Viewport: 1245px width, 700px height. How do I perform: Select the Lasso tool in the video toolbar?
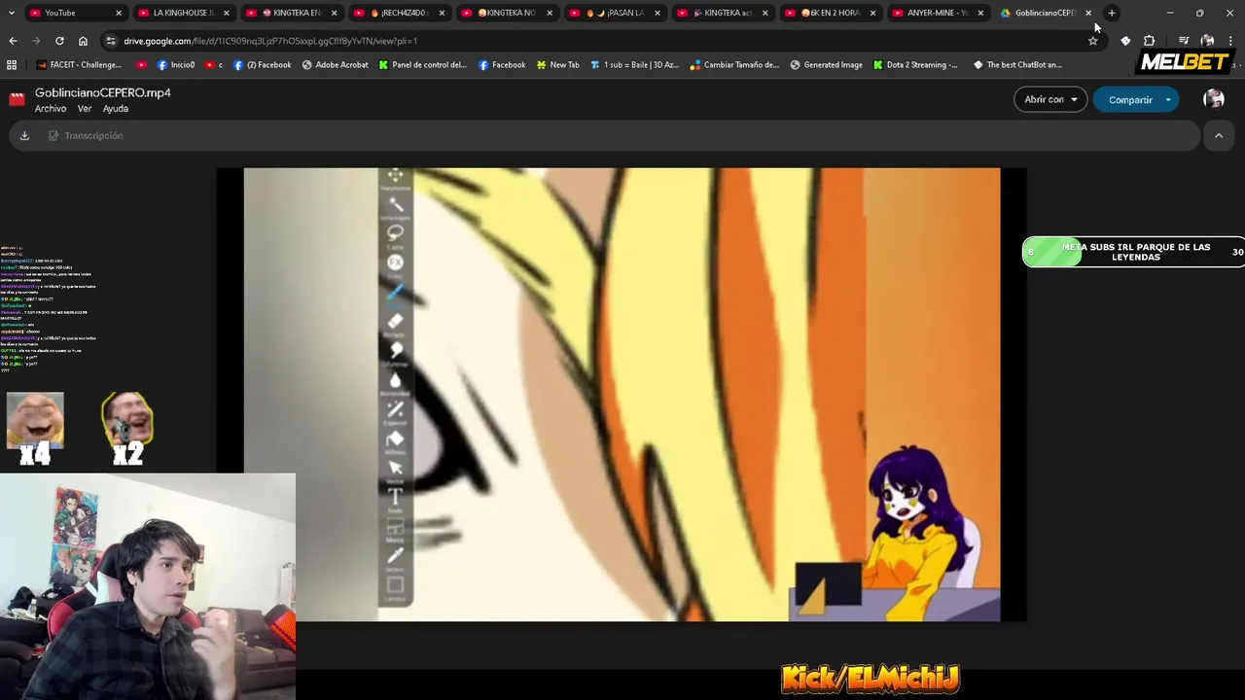coord(395,234)
